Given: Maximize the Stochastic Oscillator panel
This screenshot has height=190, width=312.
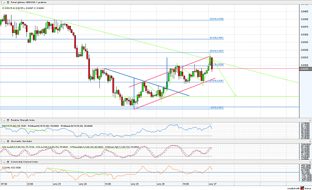Looking at the screenshot, I should pos(8,141).
